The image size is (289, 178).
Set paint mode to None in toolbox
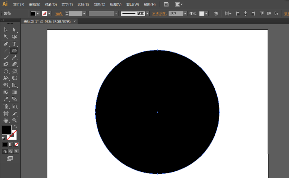coord(16,145)
